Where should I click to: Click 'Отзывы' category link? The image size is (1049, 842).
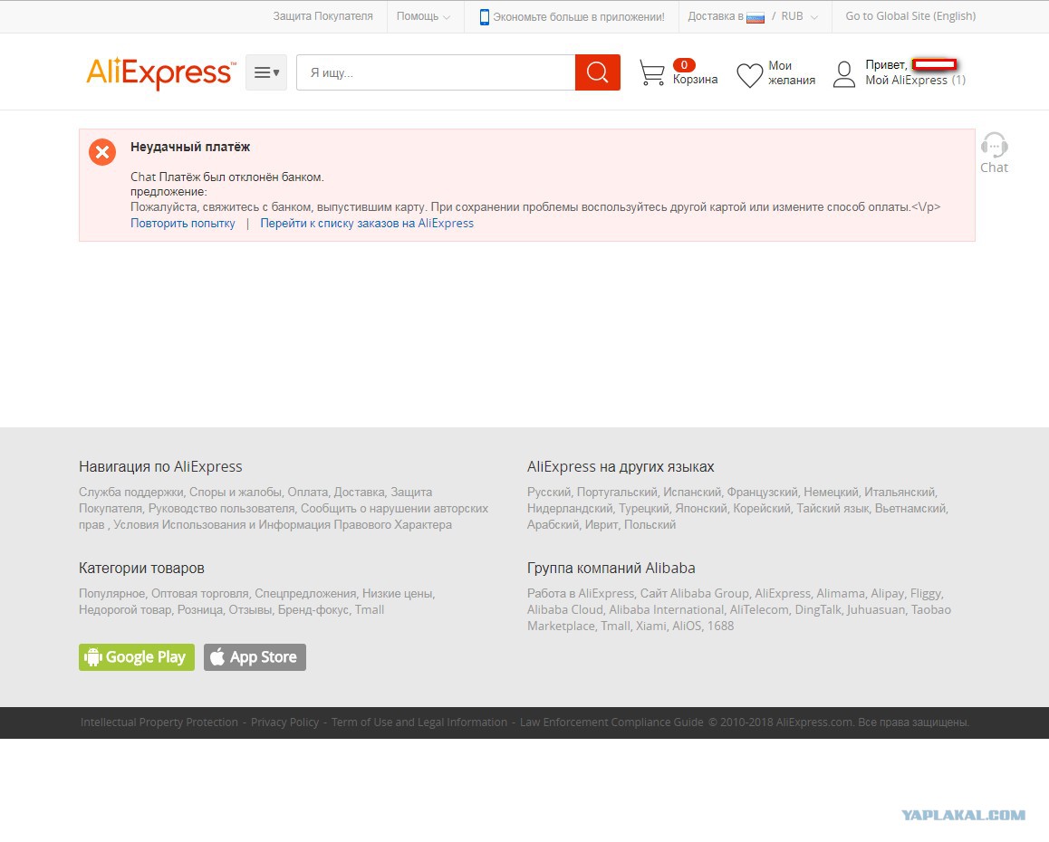pos(250,610)
